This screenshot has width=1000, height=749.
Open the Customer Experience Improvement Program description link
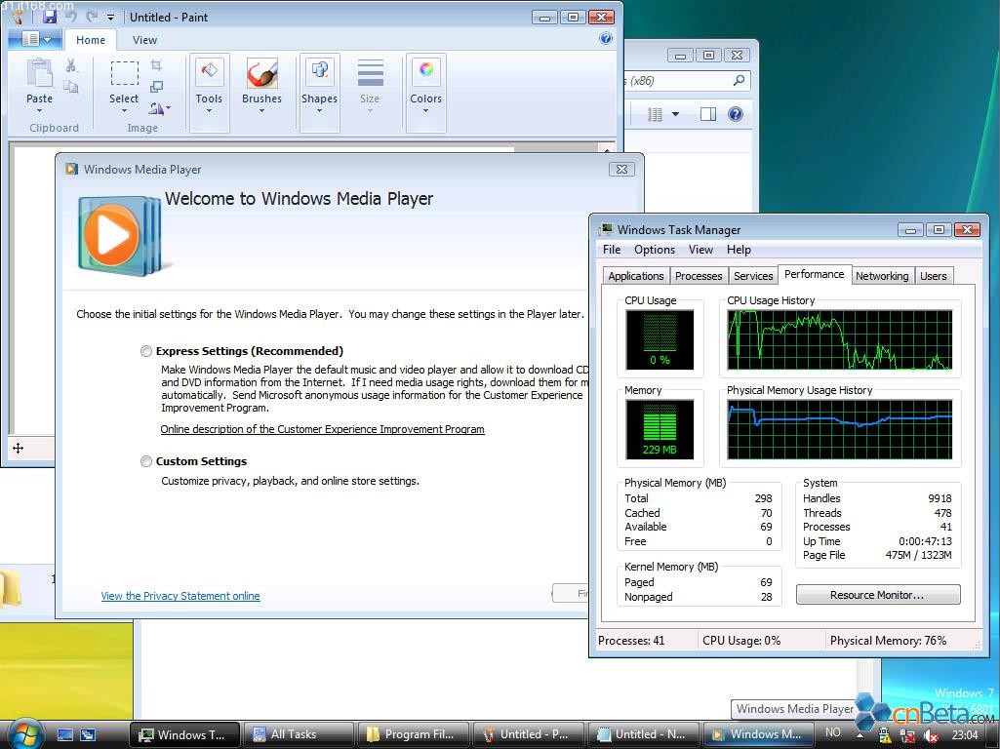(x=323, y=430)
